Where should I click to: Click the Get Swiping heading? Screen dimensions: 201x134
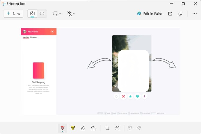coord(39,82)
